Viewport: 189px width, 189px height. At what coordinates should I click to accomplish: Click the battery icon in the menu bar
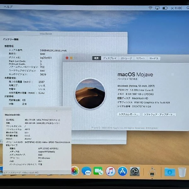coord(165,8)
